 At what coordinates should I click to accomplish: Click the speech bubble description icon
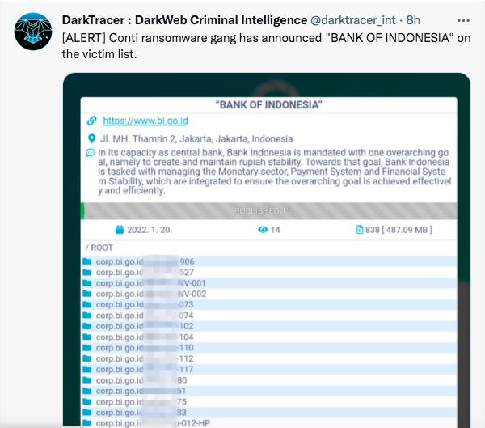tap(91, 153)
